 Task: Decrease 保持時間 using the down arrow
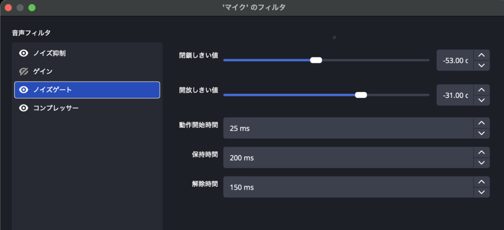pyautogui.click(x=481, y=163)
